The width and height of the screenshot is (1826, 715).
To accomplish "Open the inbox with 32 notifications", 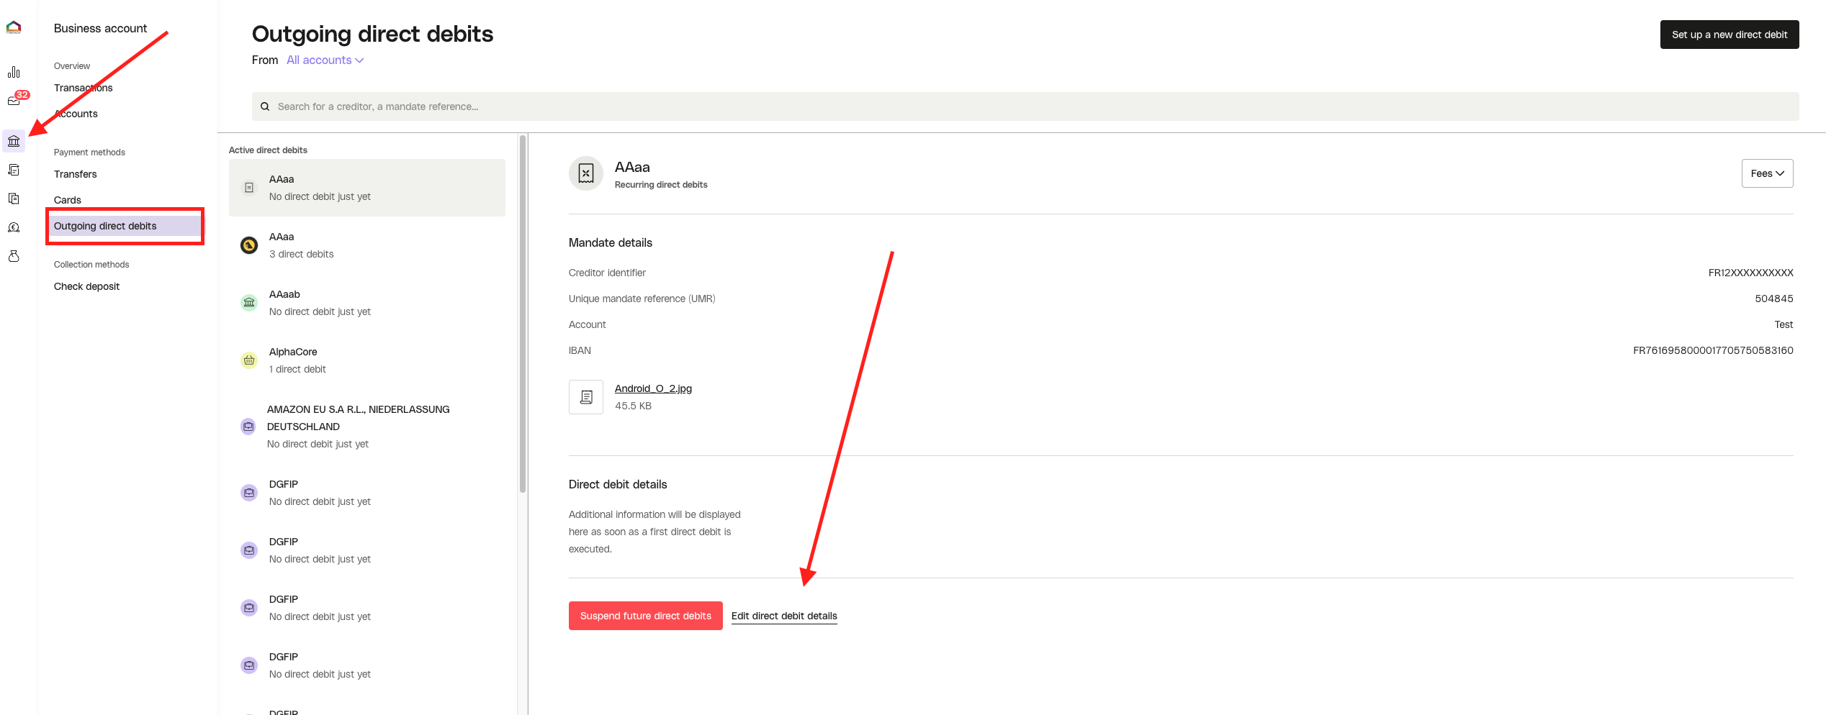I will click(x=14, y=100).
